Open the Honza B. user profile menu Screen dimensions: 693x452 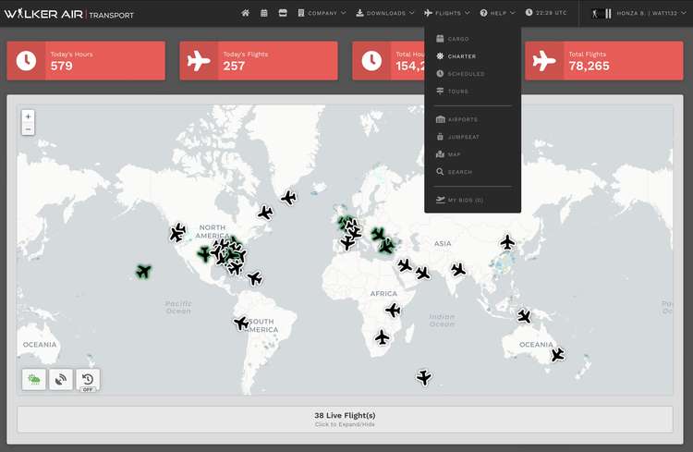point(638,13)
